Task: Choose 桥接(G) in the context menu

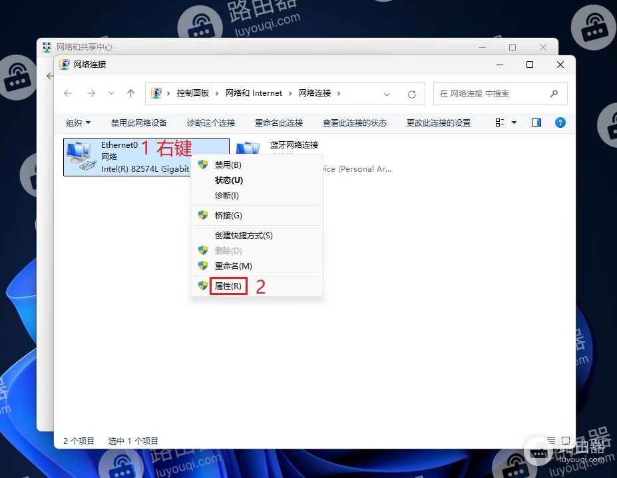Action: pyautogui.click(x=256, y=216)
